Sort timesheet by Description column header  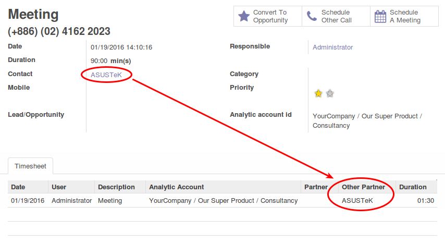[x=116, y=187]
